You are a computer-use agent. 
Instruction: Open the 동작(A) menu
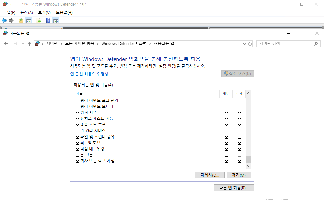pyautogui.click(x=26, y=13)
